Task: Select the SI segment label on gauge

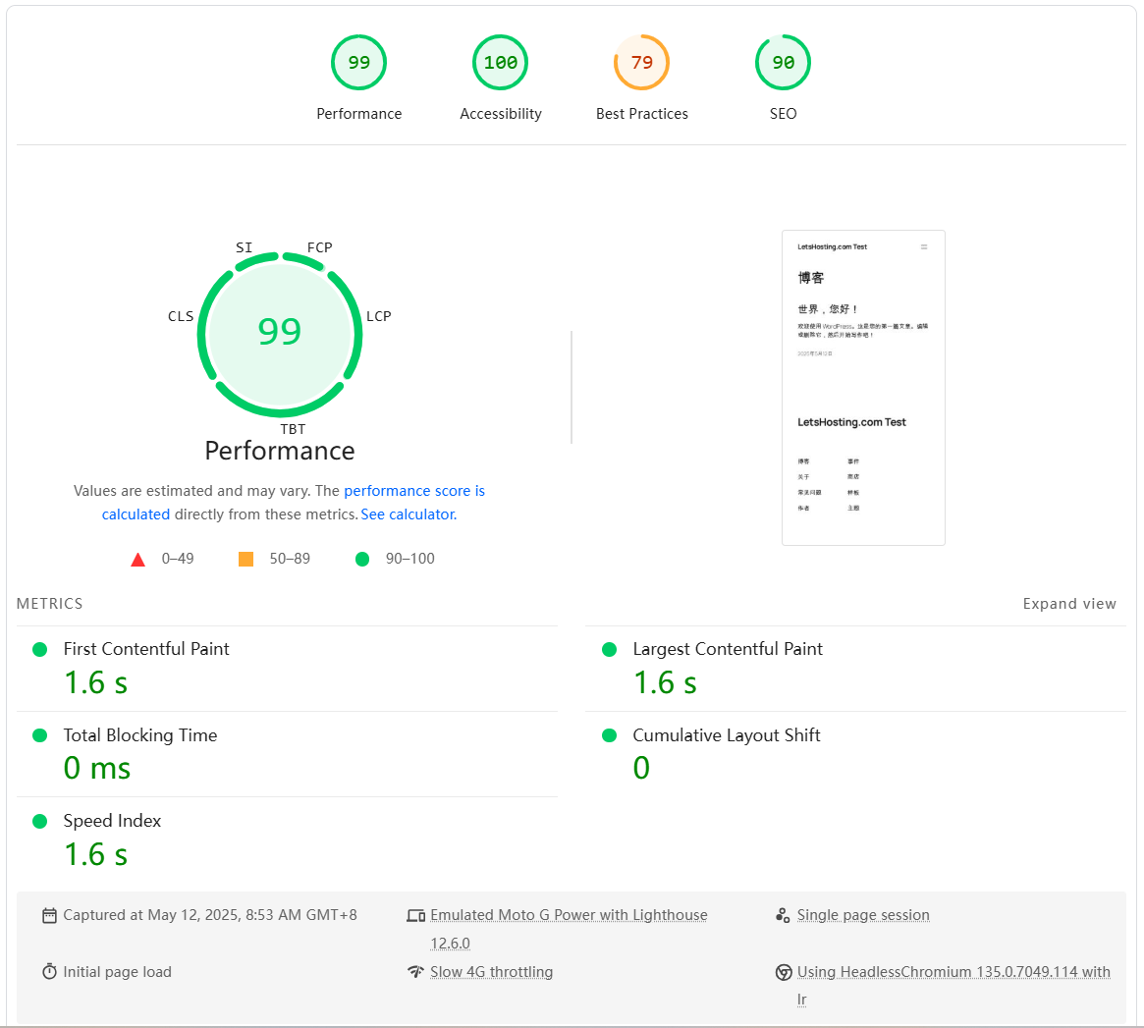Action: (244, 247)
